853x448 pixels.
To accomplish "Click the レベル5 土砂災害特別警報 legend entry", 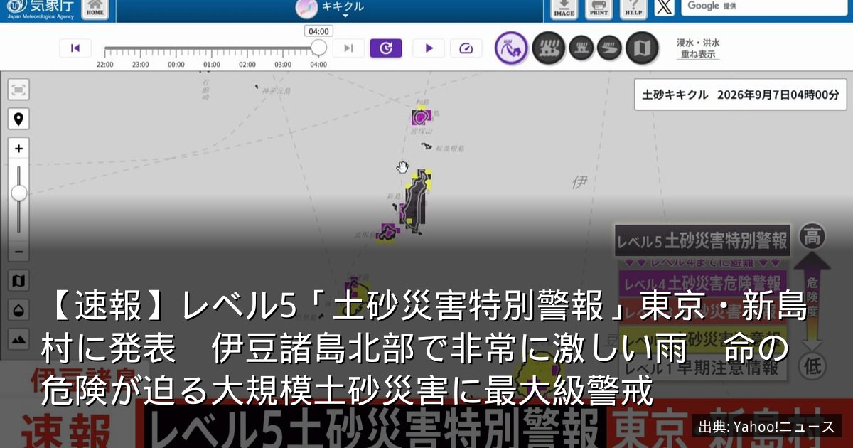I will (x=702, y=241).
